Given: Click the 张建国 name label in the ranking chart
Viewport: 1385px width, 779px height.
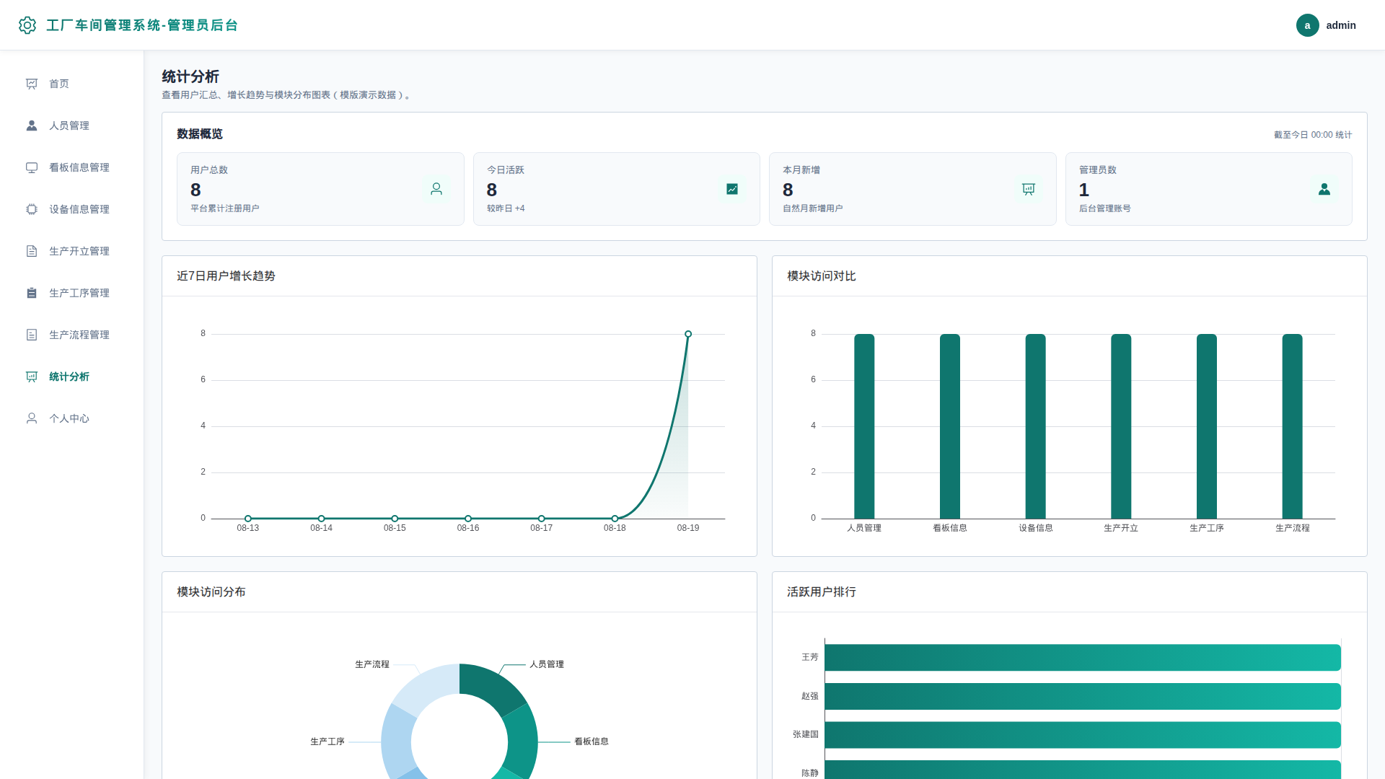Looking at the screenshot, I should coord(806,735).
